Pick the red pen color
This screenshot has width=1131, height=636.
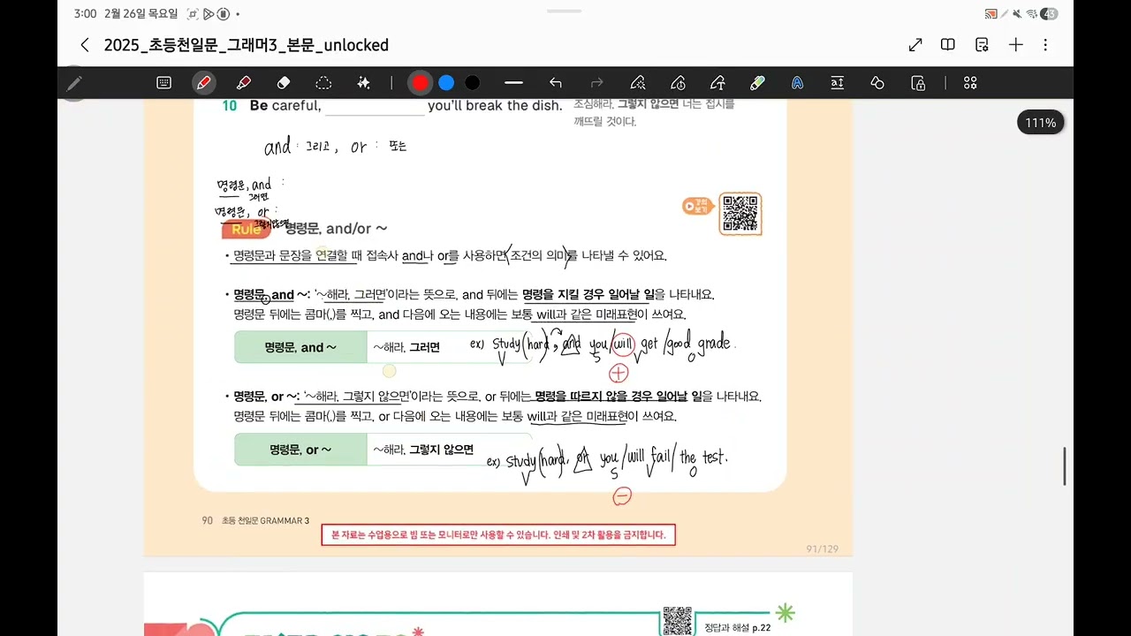tap(420, 82)
